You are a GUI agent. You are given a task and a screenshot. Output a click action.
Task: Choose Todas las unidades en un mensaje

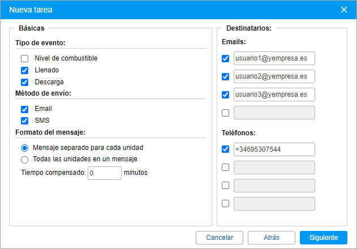tap(24, 160)
